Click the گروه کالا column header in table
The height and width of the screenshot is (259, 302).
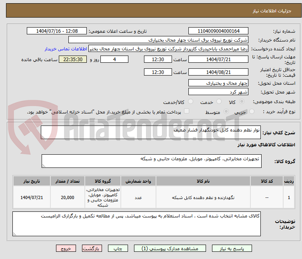click(103, 181)
